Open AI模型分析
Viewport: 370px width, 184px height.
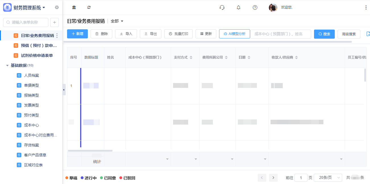[x=234, y=34]
